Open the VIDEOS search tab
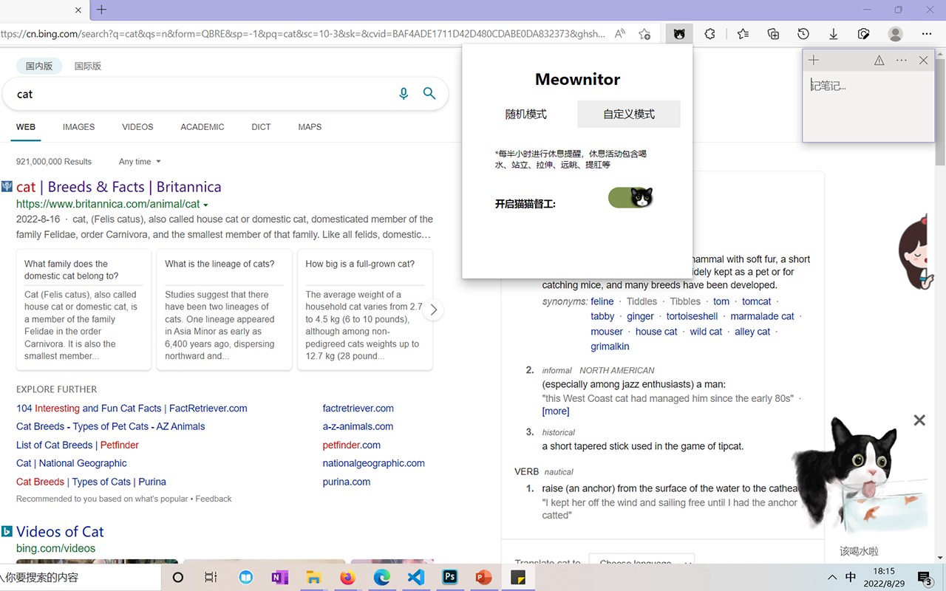This screenshot has height=591, width=946. click(x=137, y=127)
